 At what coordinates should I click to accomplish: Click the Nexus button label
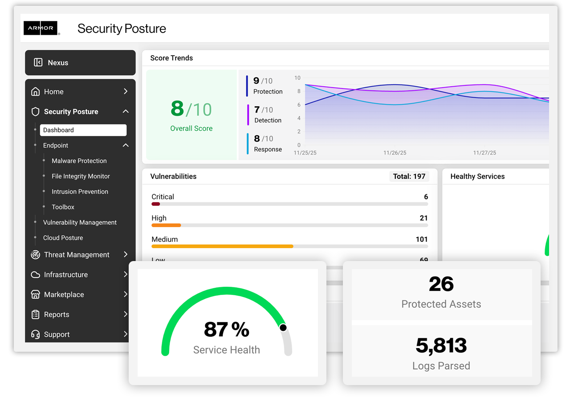58,63
